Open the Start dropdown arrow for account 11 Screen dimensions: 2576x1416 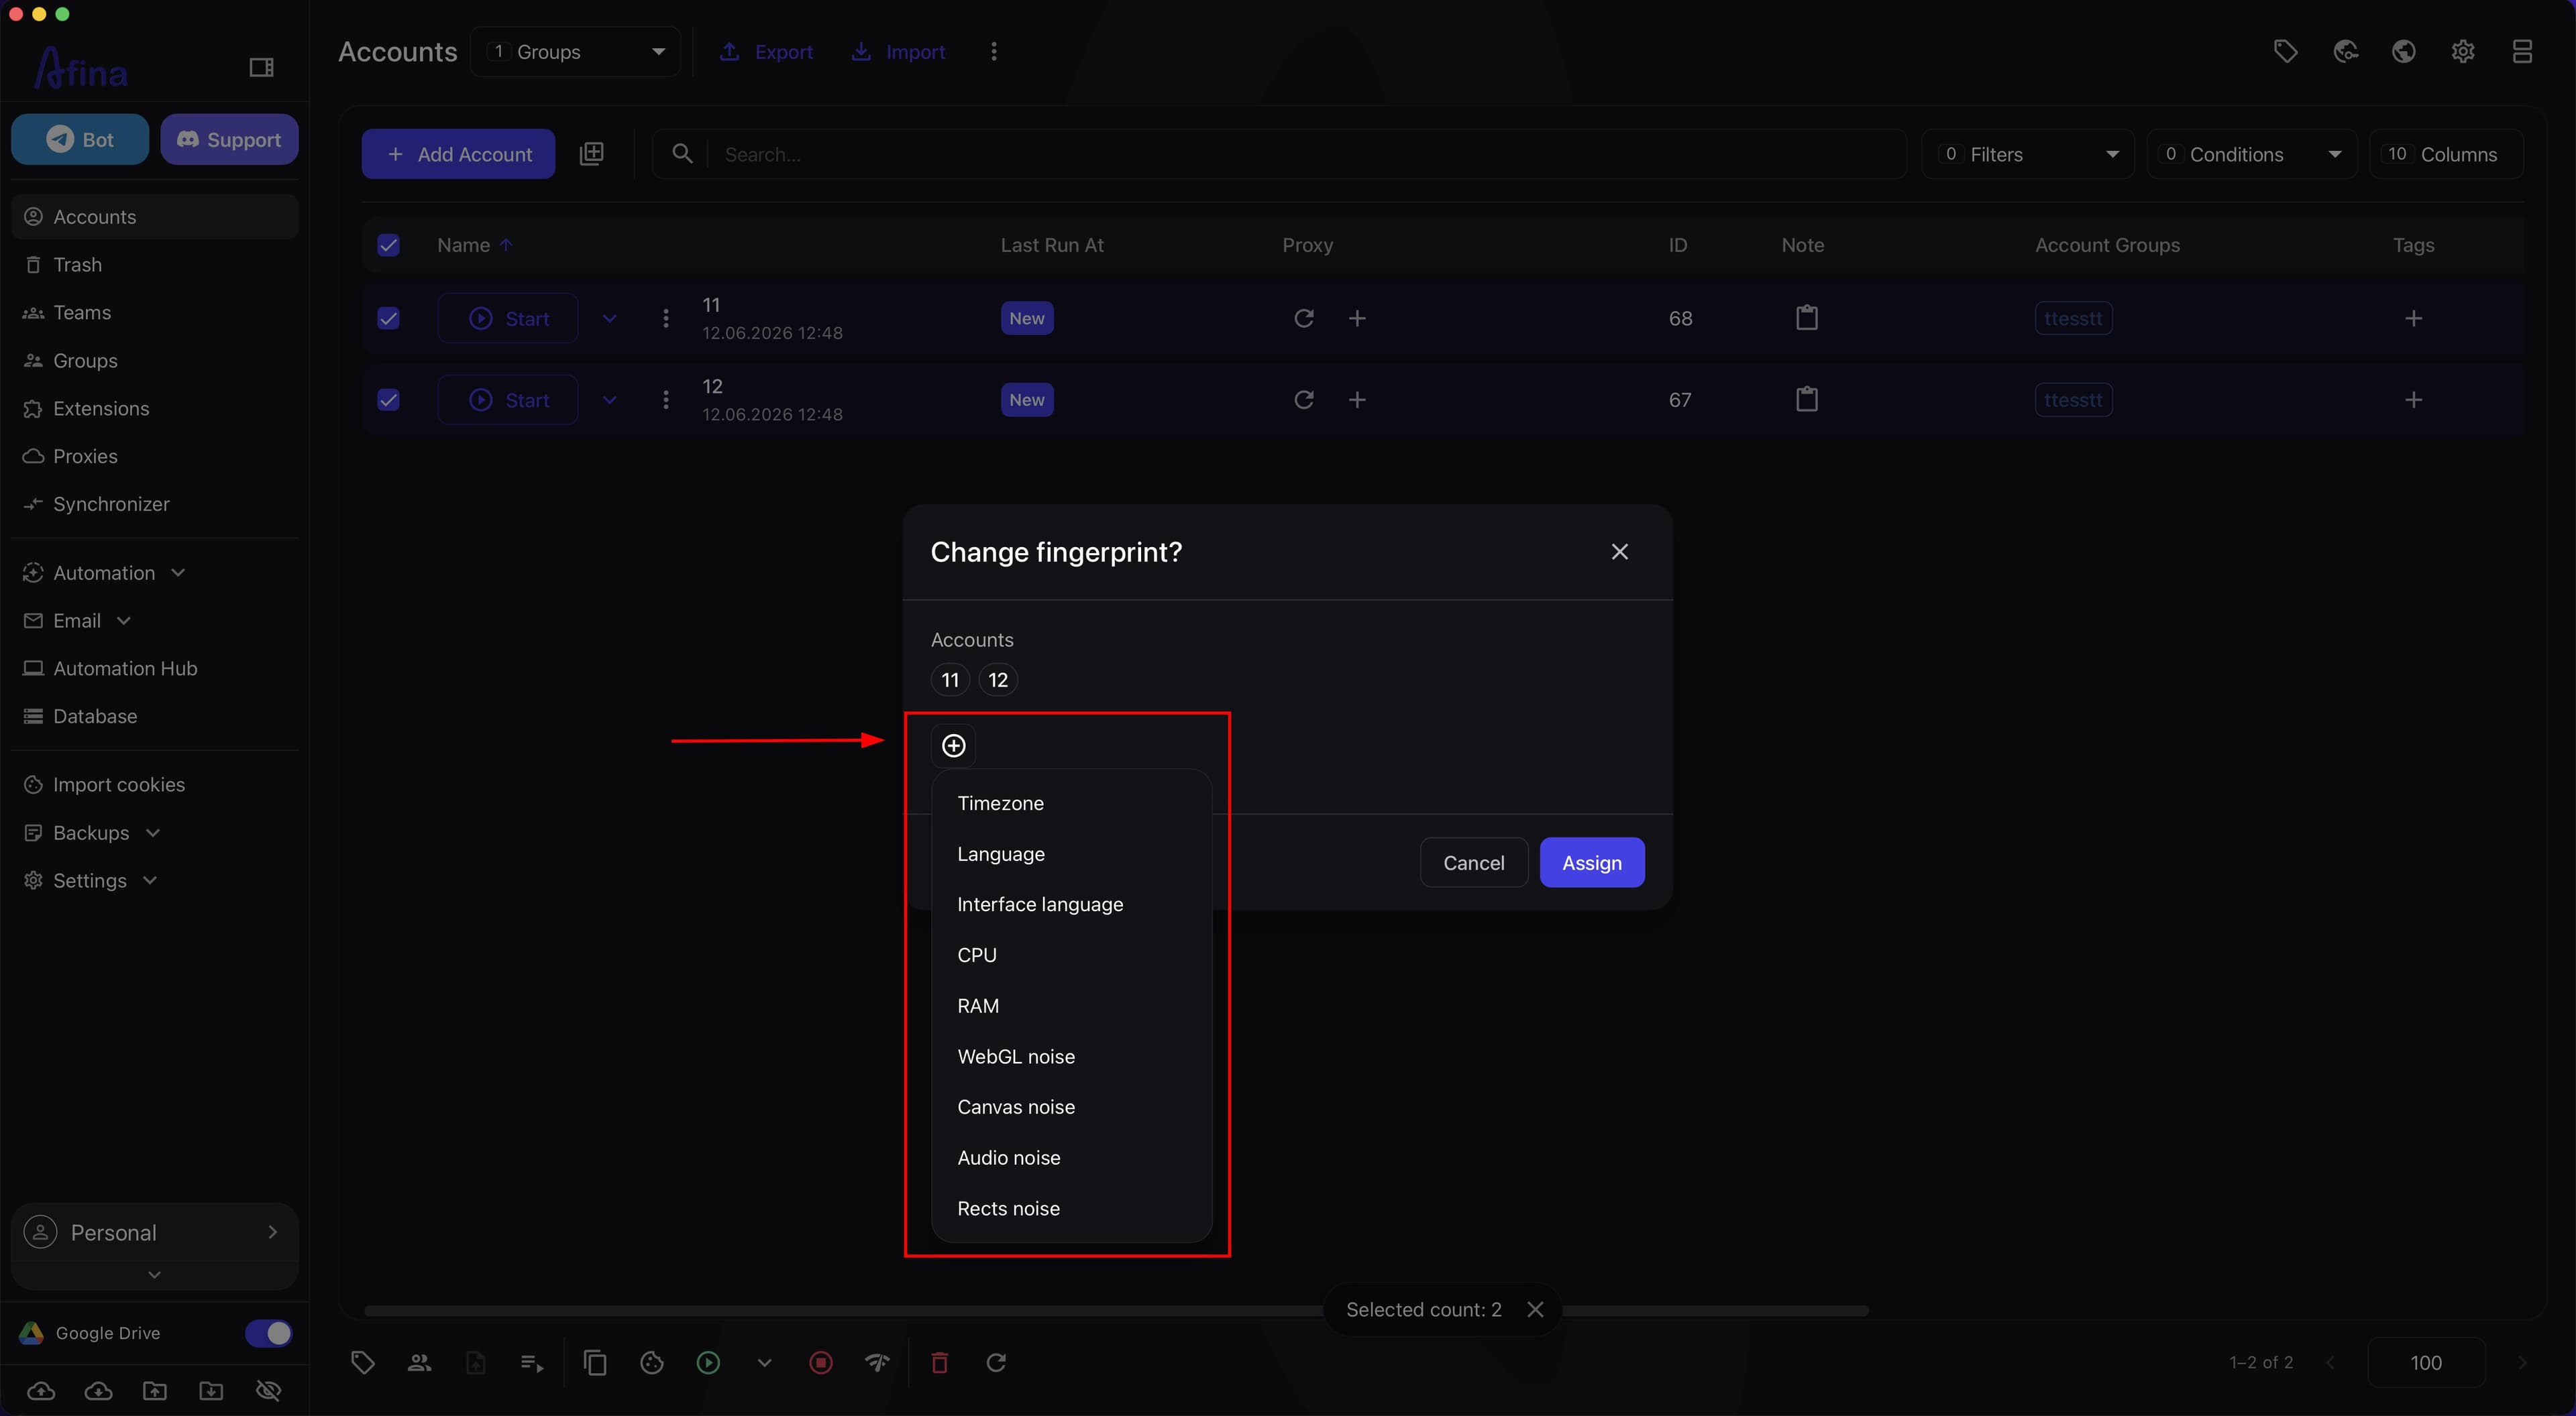(x=610, y=318)
